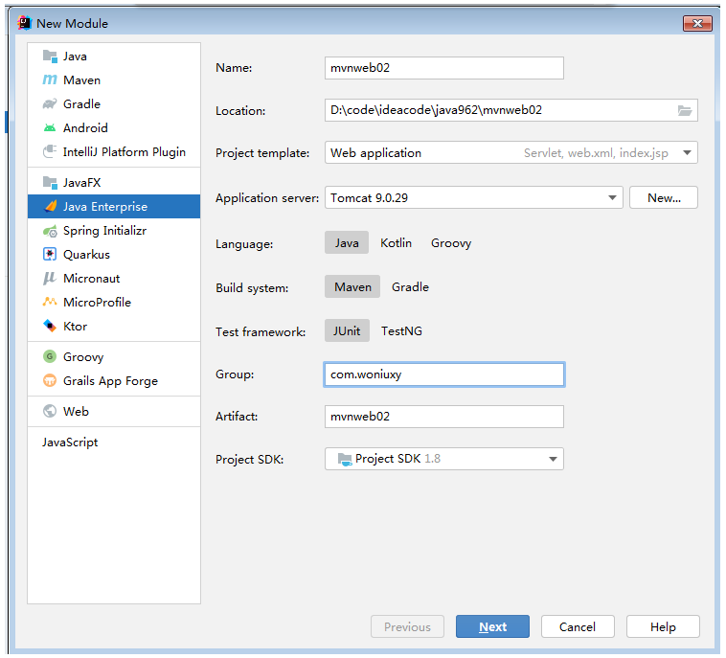The width and height of the screenshot is (726, 658).
Task: Select the Maven module type
Action: (114, 80)
